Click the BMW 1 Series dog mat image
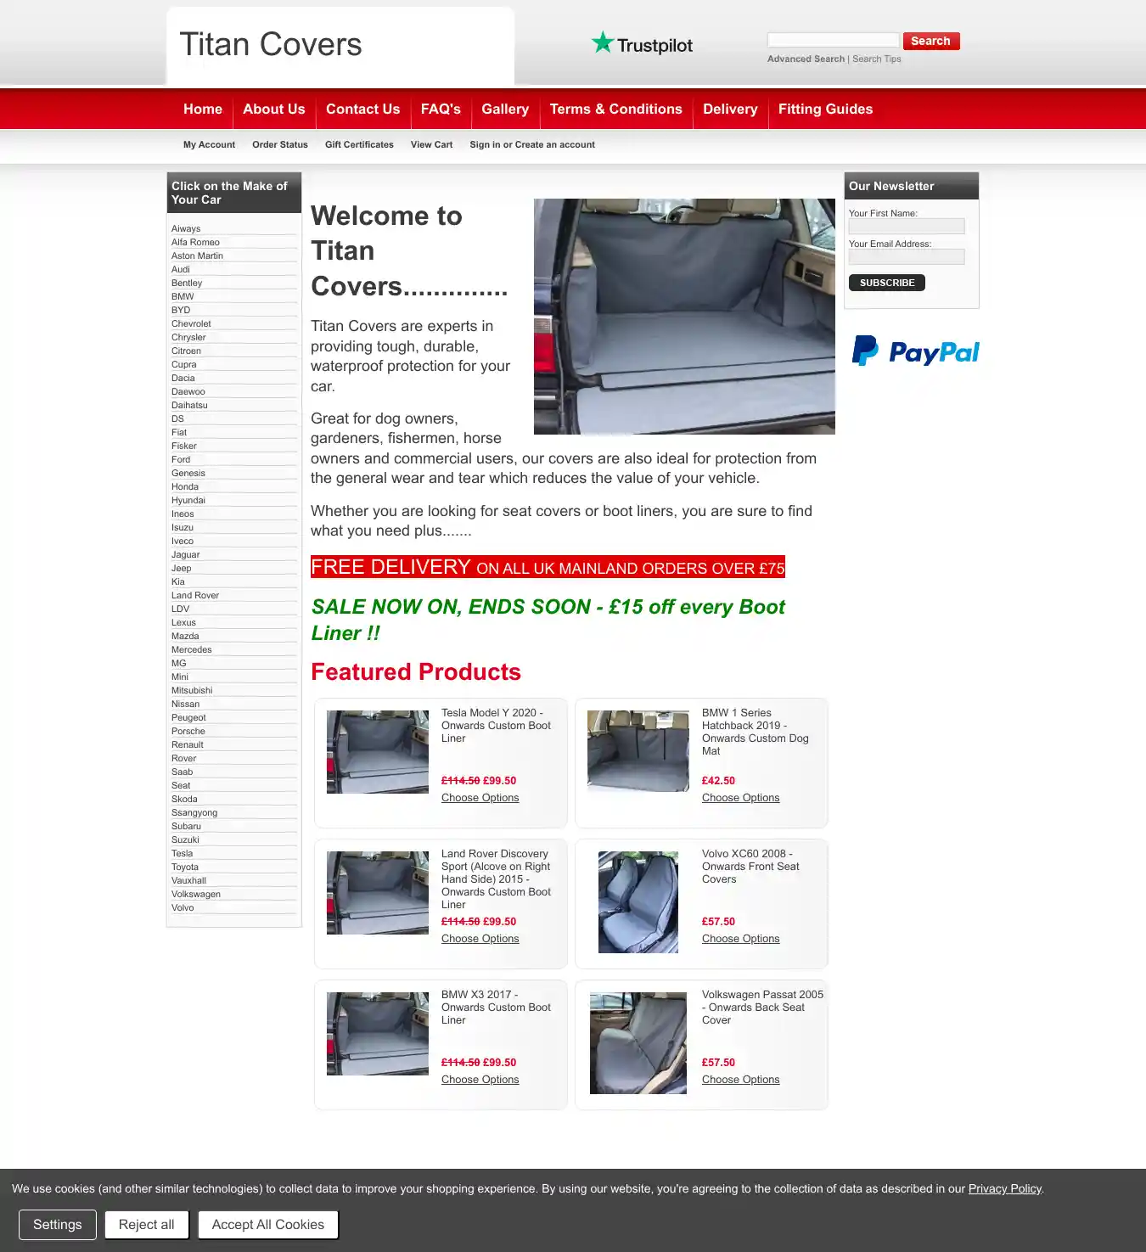Viewport: 1146px width, 1252px height. (638, 751)
